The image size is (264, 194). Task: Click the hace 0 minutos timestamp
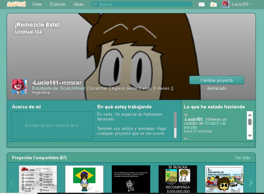[198, 131]
